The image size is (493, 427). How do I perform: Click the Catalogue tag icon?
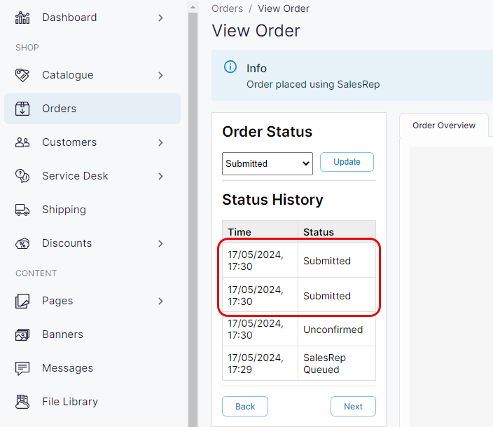click(x=22, y=75)
